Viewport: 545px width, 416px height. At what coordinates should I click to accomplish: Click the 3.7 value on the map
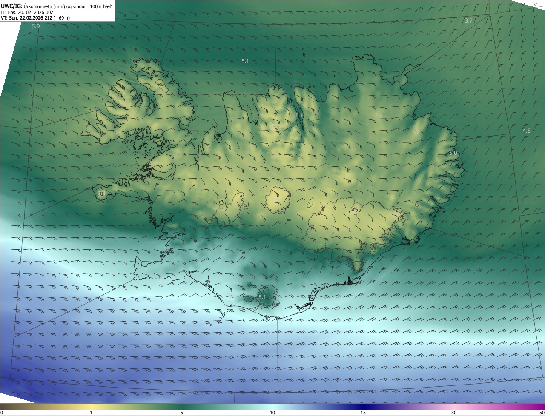(x=469, y=20)
